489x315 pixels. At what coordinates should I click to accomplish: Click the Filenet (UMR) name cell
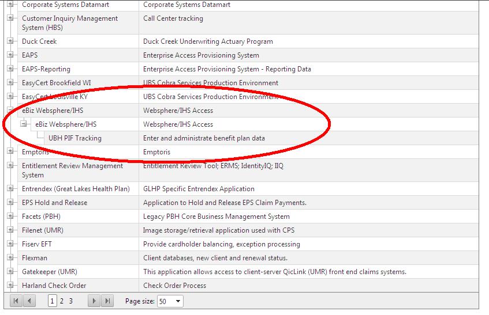[78, 230]
